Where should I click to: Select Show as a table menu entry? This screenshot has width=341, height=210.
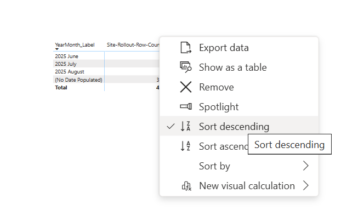coord(239,67)
